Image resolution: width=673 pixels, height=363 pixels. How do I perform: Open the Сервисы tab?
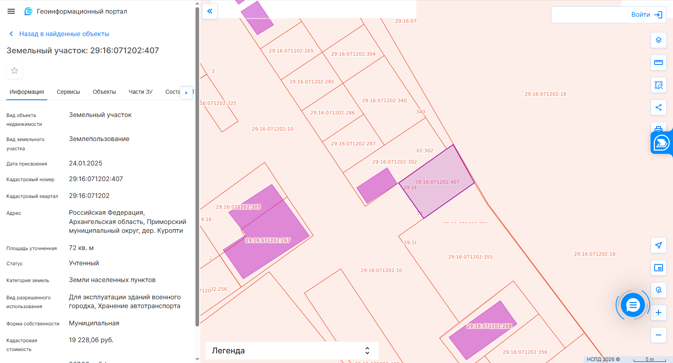click(x=69, y=92)
